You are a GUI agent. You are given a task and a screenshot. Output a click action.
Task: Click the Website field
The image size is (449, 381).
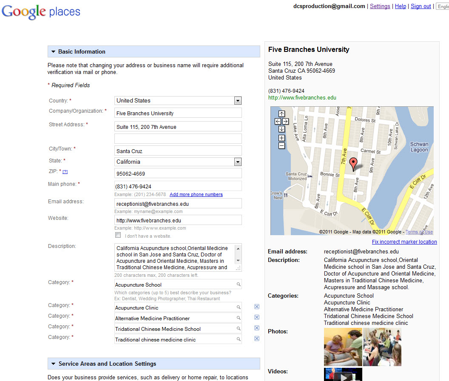178,220
